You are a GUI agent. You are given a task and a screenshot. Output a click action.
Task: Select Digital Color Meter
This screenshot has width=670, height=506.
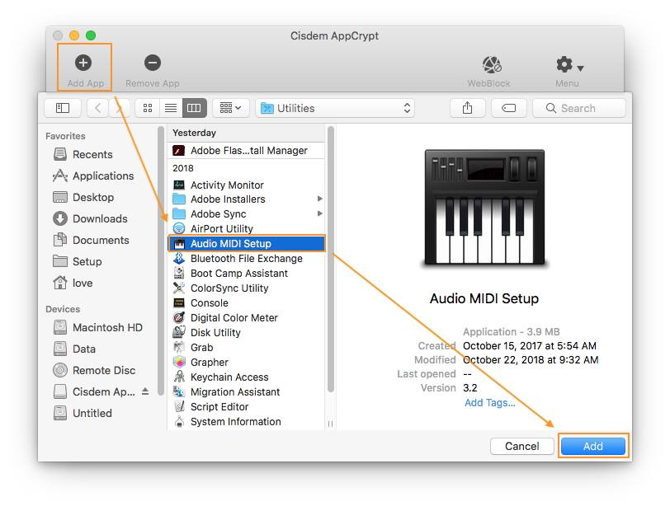pos(246,318)
